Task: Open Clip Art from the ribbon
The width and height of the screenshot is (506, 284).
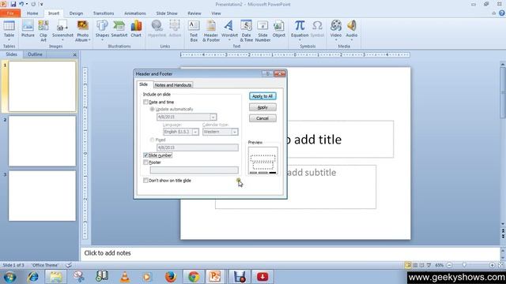Action: pos(43,31)
